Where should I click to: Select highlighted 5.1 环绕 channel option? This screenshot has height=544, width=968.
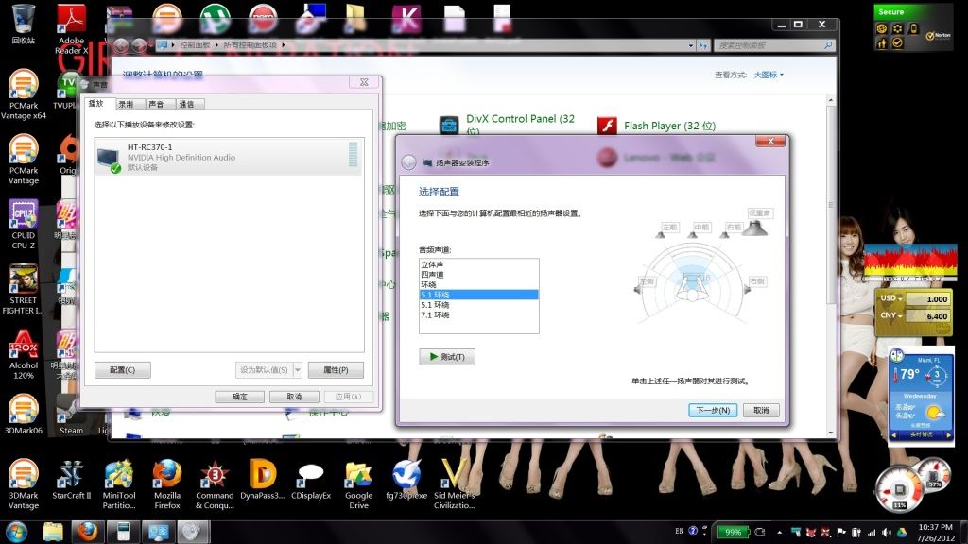pos(478,295)
